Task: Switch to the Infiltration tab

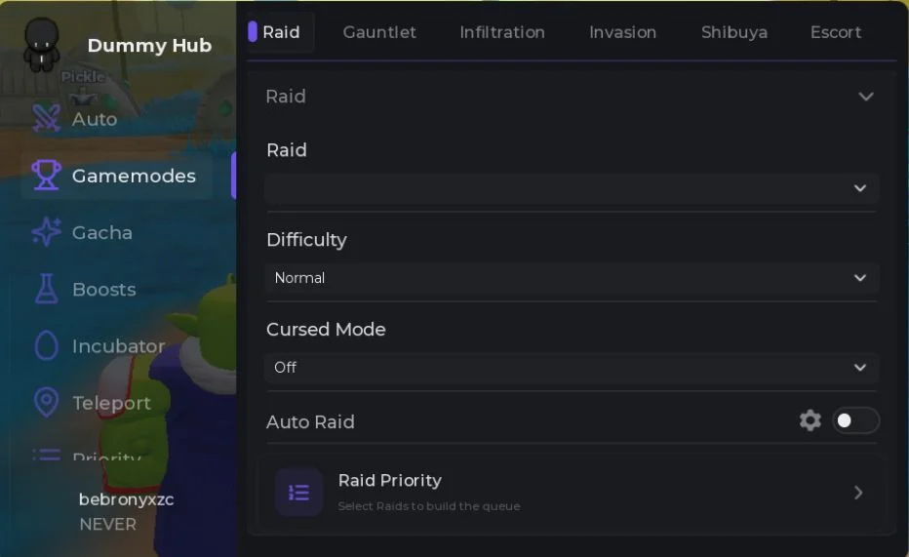Action: click(502, 32)
